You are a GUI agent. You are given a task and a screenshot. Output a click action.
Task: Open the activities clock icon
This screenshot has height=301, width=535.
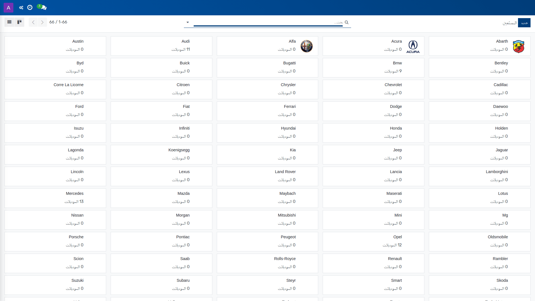pos(30,8)
